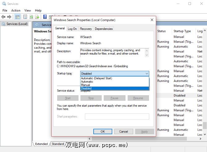The height and width of the screenshot is (152, 207).
Task: Click the WSearch service name text
Action: (x=86, y=37)
